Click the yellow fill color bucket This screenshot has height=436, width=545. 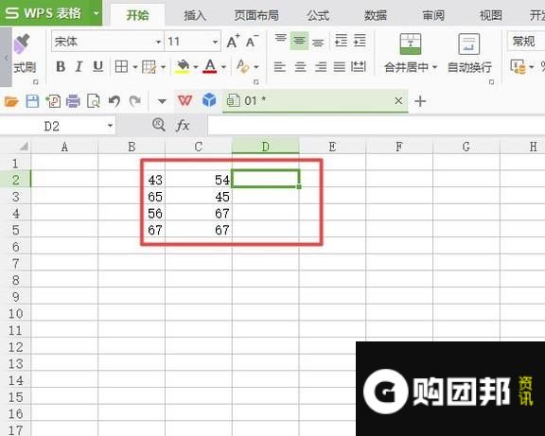coord(183,66)
